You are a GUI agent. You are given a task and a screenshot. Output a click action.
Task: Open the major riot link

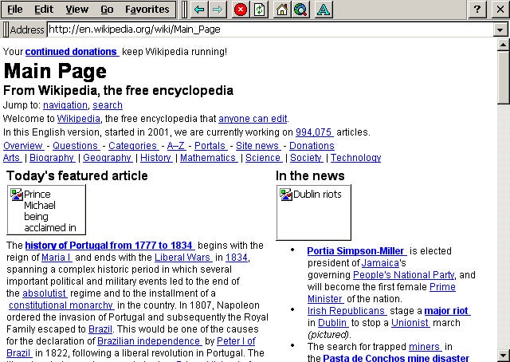tap(447, 311)
